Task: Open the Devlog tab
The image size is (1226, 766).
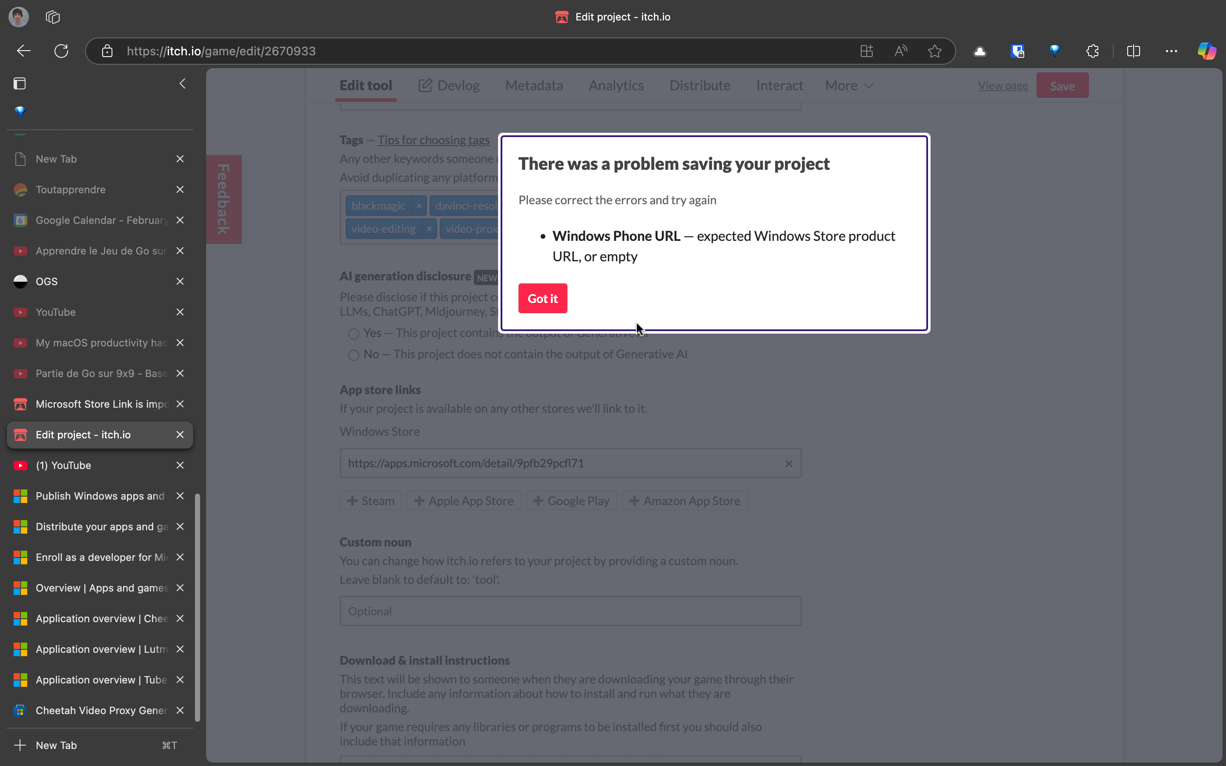Action: 449,86
